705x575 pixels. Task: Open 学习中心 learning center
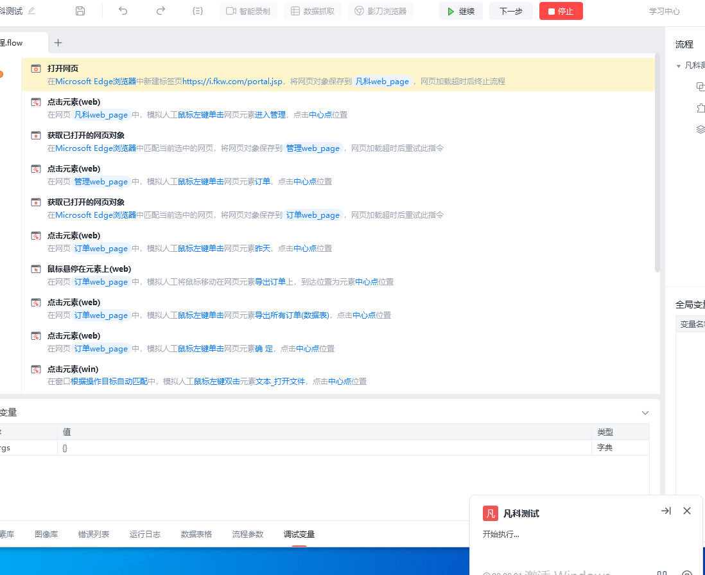pyautogui.click(x=664, y=12)
